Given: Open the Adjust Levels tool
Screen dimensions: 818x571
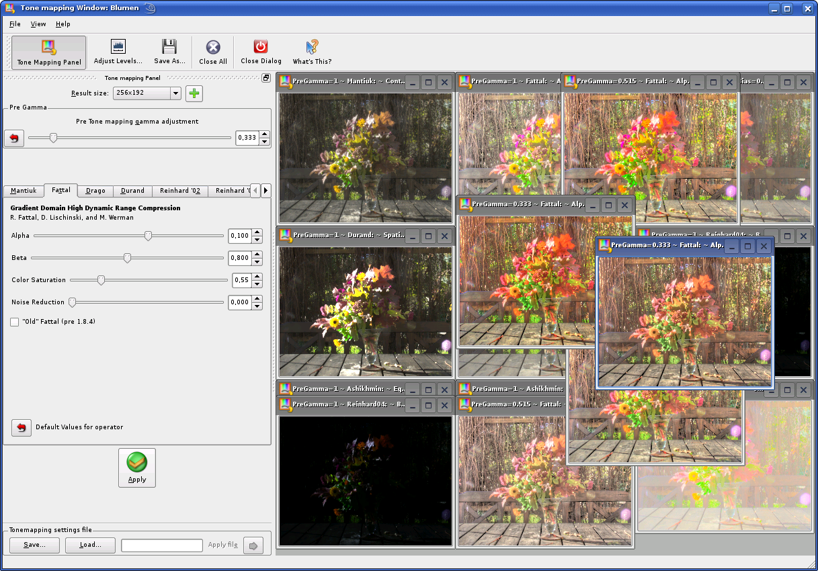Looking at the screenshot, I should (x=118, y=52).
